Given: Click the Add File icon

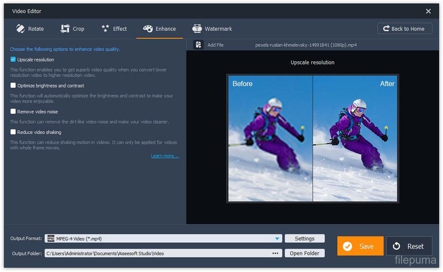Looking at the screenshot, I should click(197, 45).
